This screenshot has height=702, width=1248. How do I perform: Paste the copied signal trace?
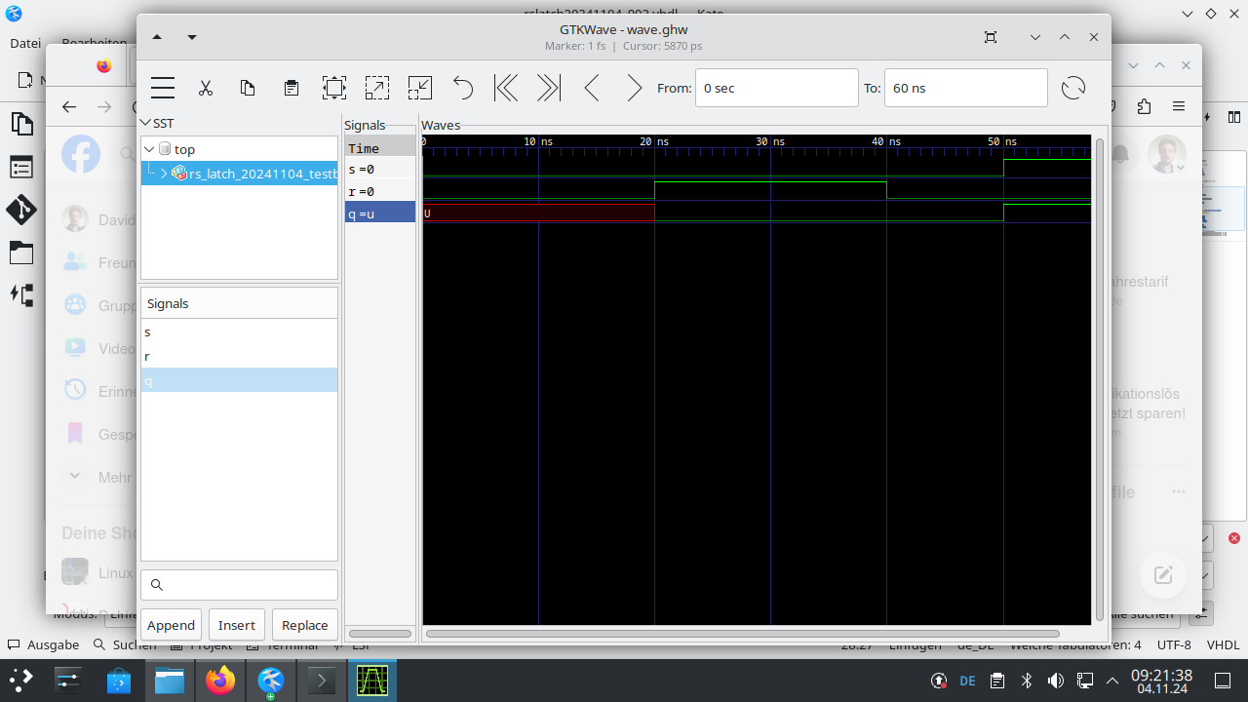[x=291, y=88]
